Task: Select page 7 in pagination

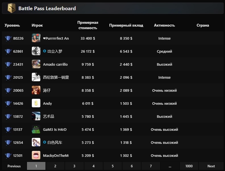Action: pyautogui.click(x=151, y=166)
